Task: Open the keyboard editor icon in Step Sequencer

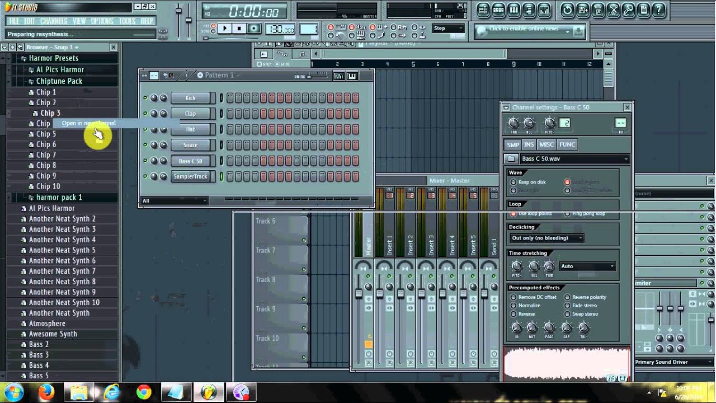Action: coord(352,76)
